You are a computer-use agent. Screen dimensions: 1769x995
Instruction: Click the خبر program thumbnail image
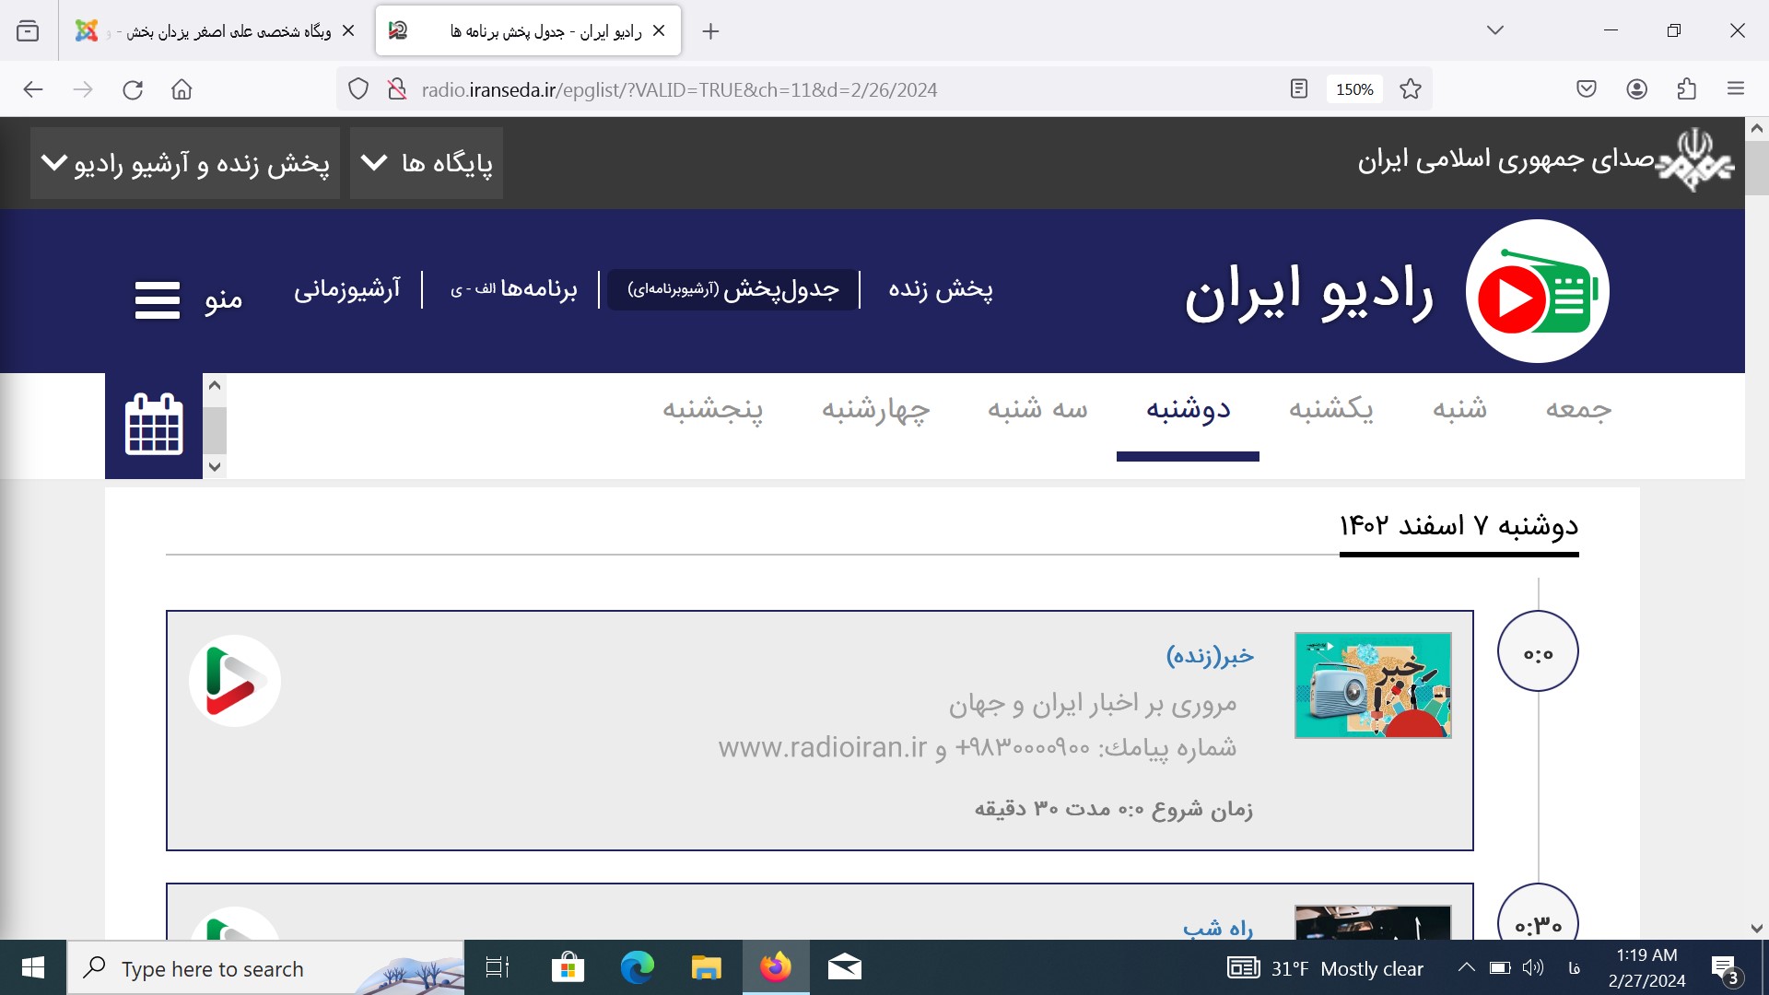[1372, 685]
